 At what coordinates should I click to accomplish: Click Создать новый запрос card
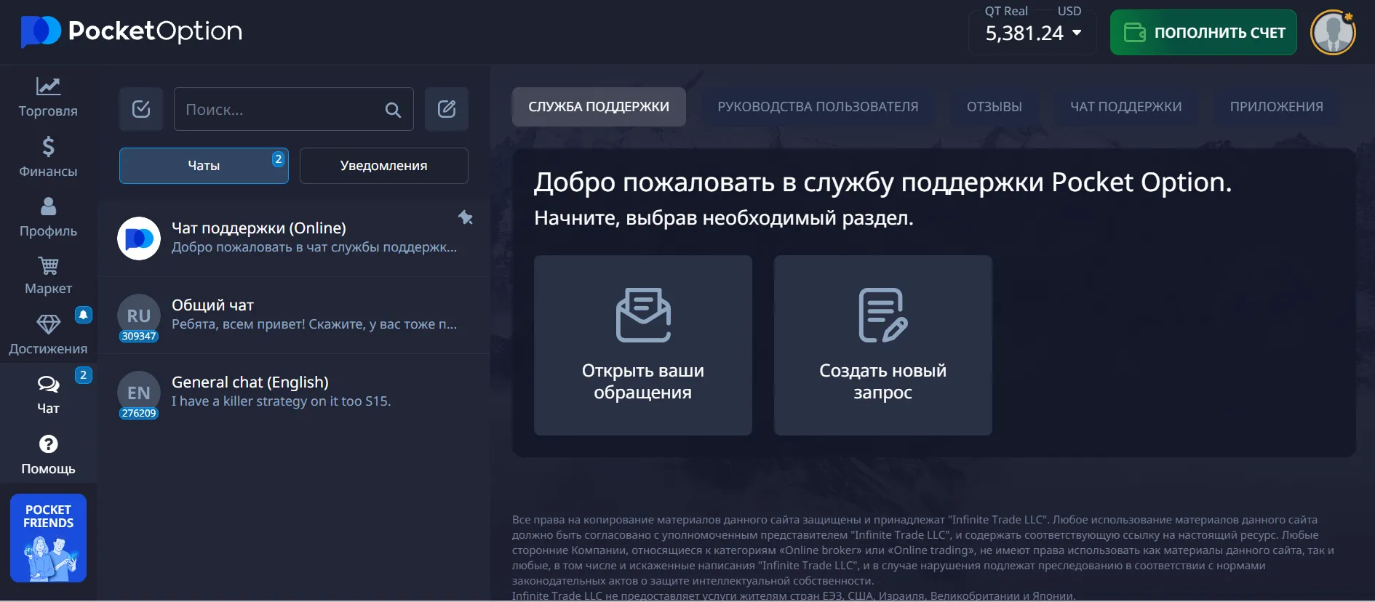click(882, 345)
